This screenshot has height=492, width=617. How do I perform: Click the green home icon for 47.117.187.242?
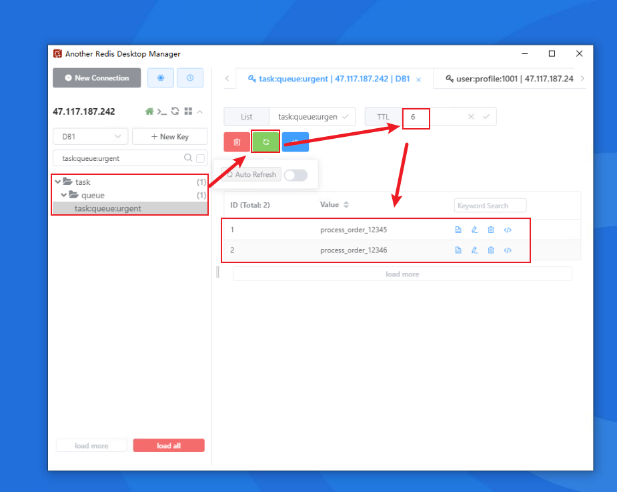(149, 111)
